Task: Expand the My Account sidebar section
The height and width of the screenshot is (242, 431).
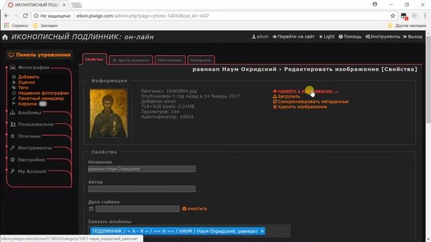Action: (x=32, y=171)
